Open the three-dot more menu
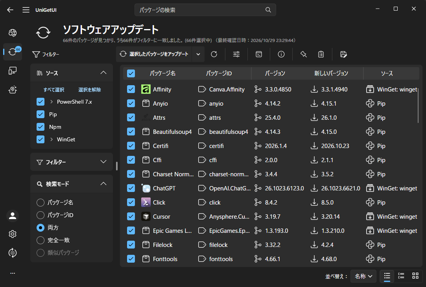This screenshot has height=287, width=426. [x=13, y=273]
